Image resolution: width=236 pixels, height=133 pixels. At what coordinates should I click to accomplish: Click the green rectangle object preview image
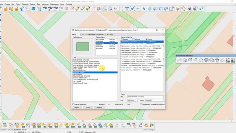tap(83, 47)
